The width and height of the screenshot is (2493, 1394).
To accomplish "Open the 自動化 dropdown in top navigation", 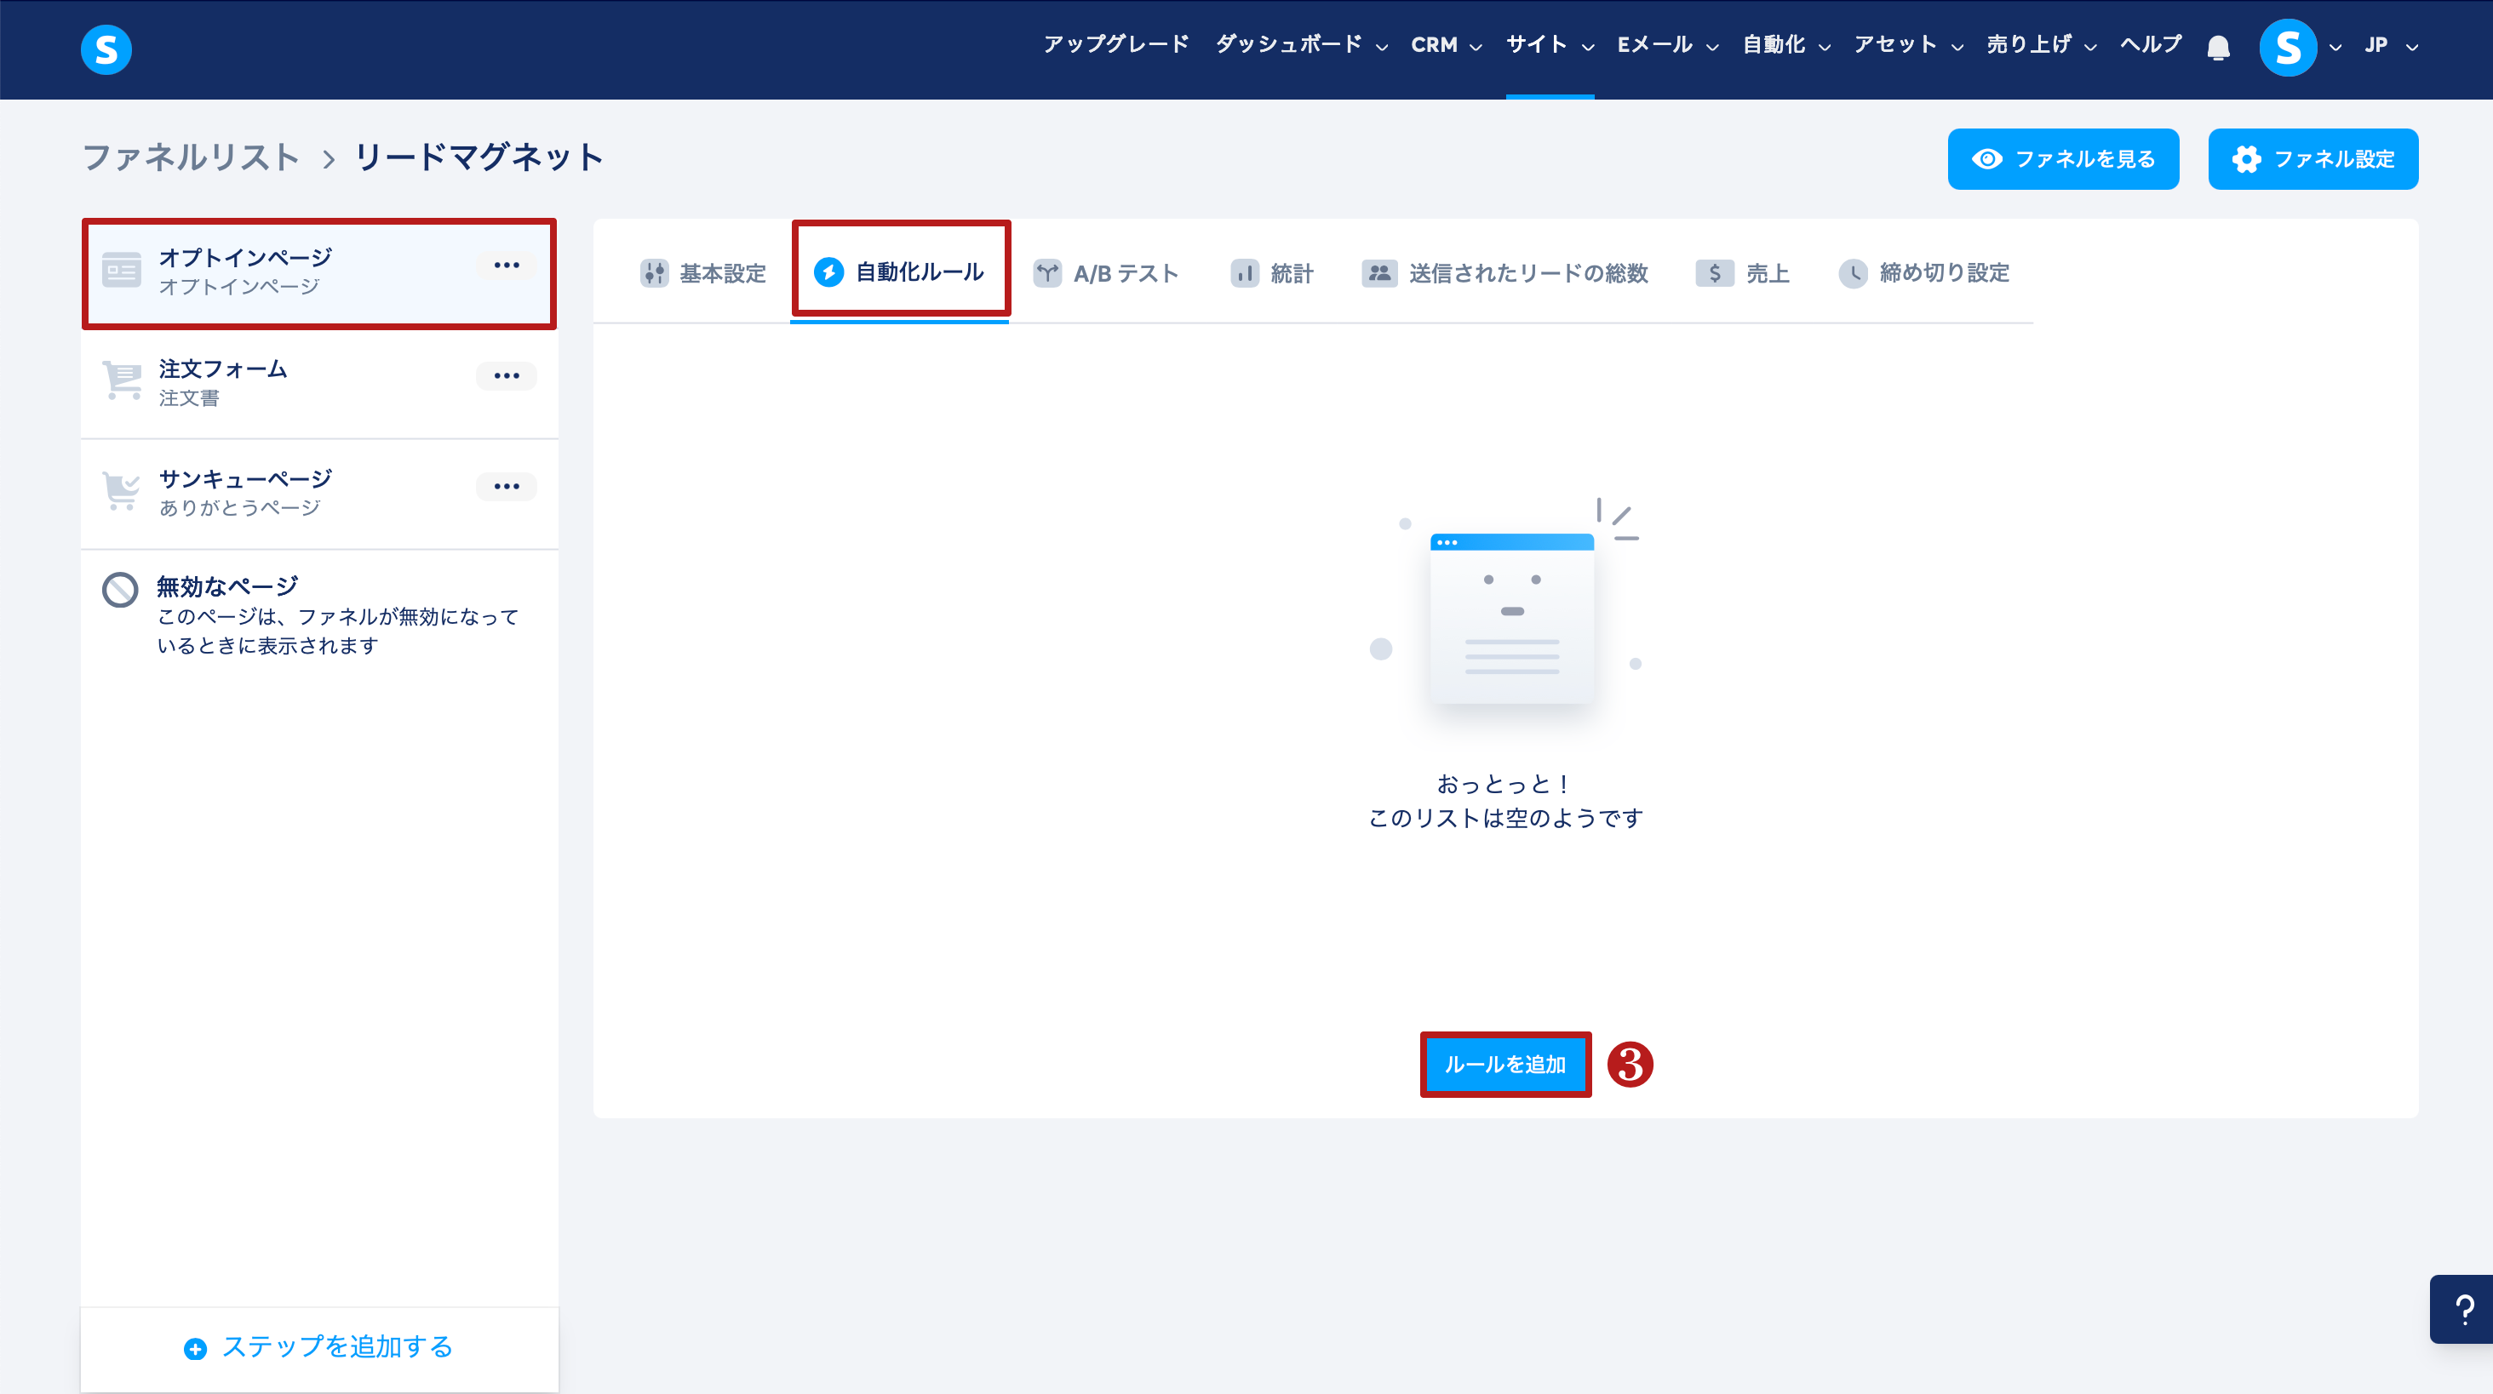I will click(1785, 45).
